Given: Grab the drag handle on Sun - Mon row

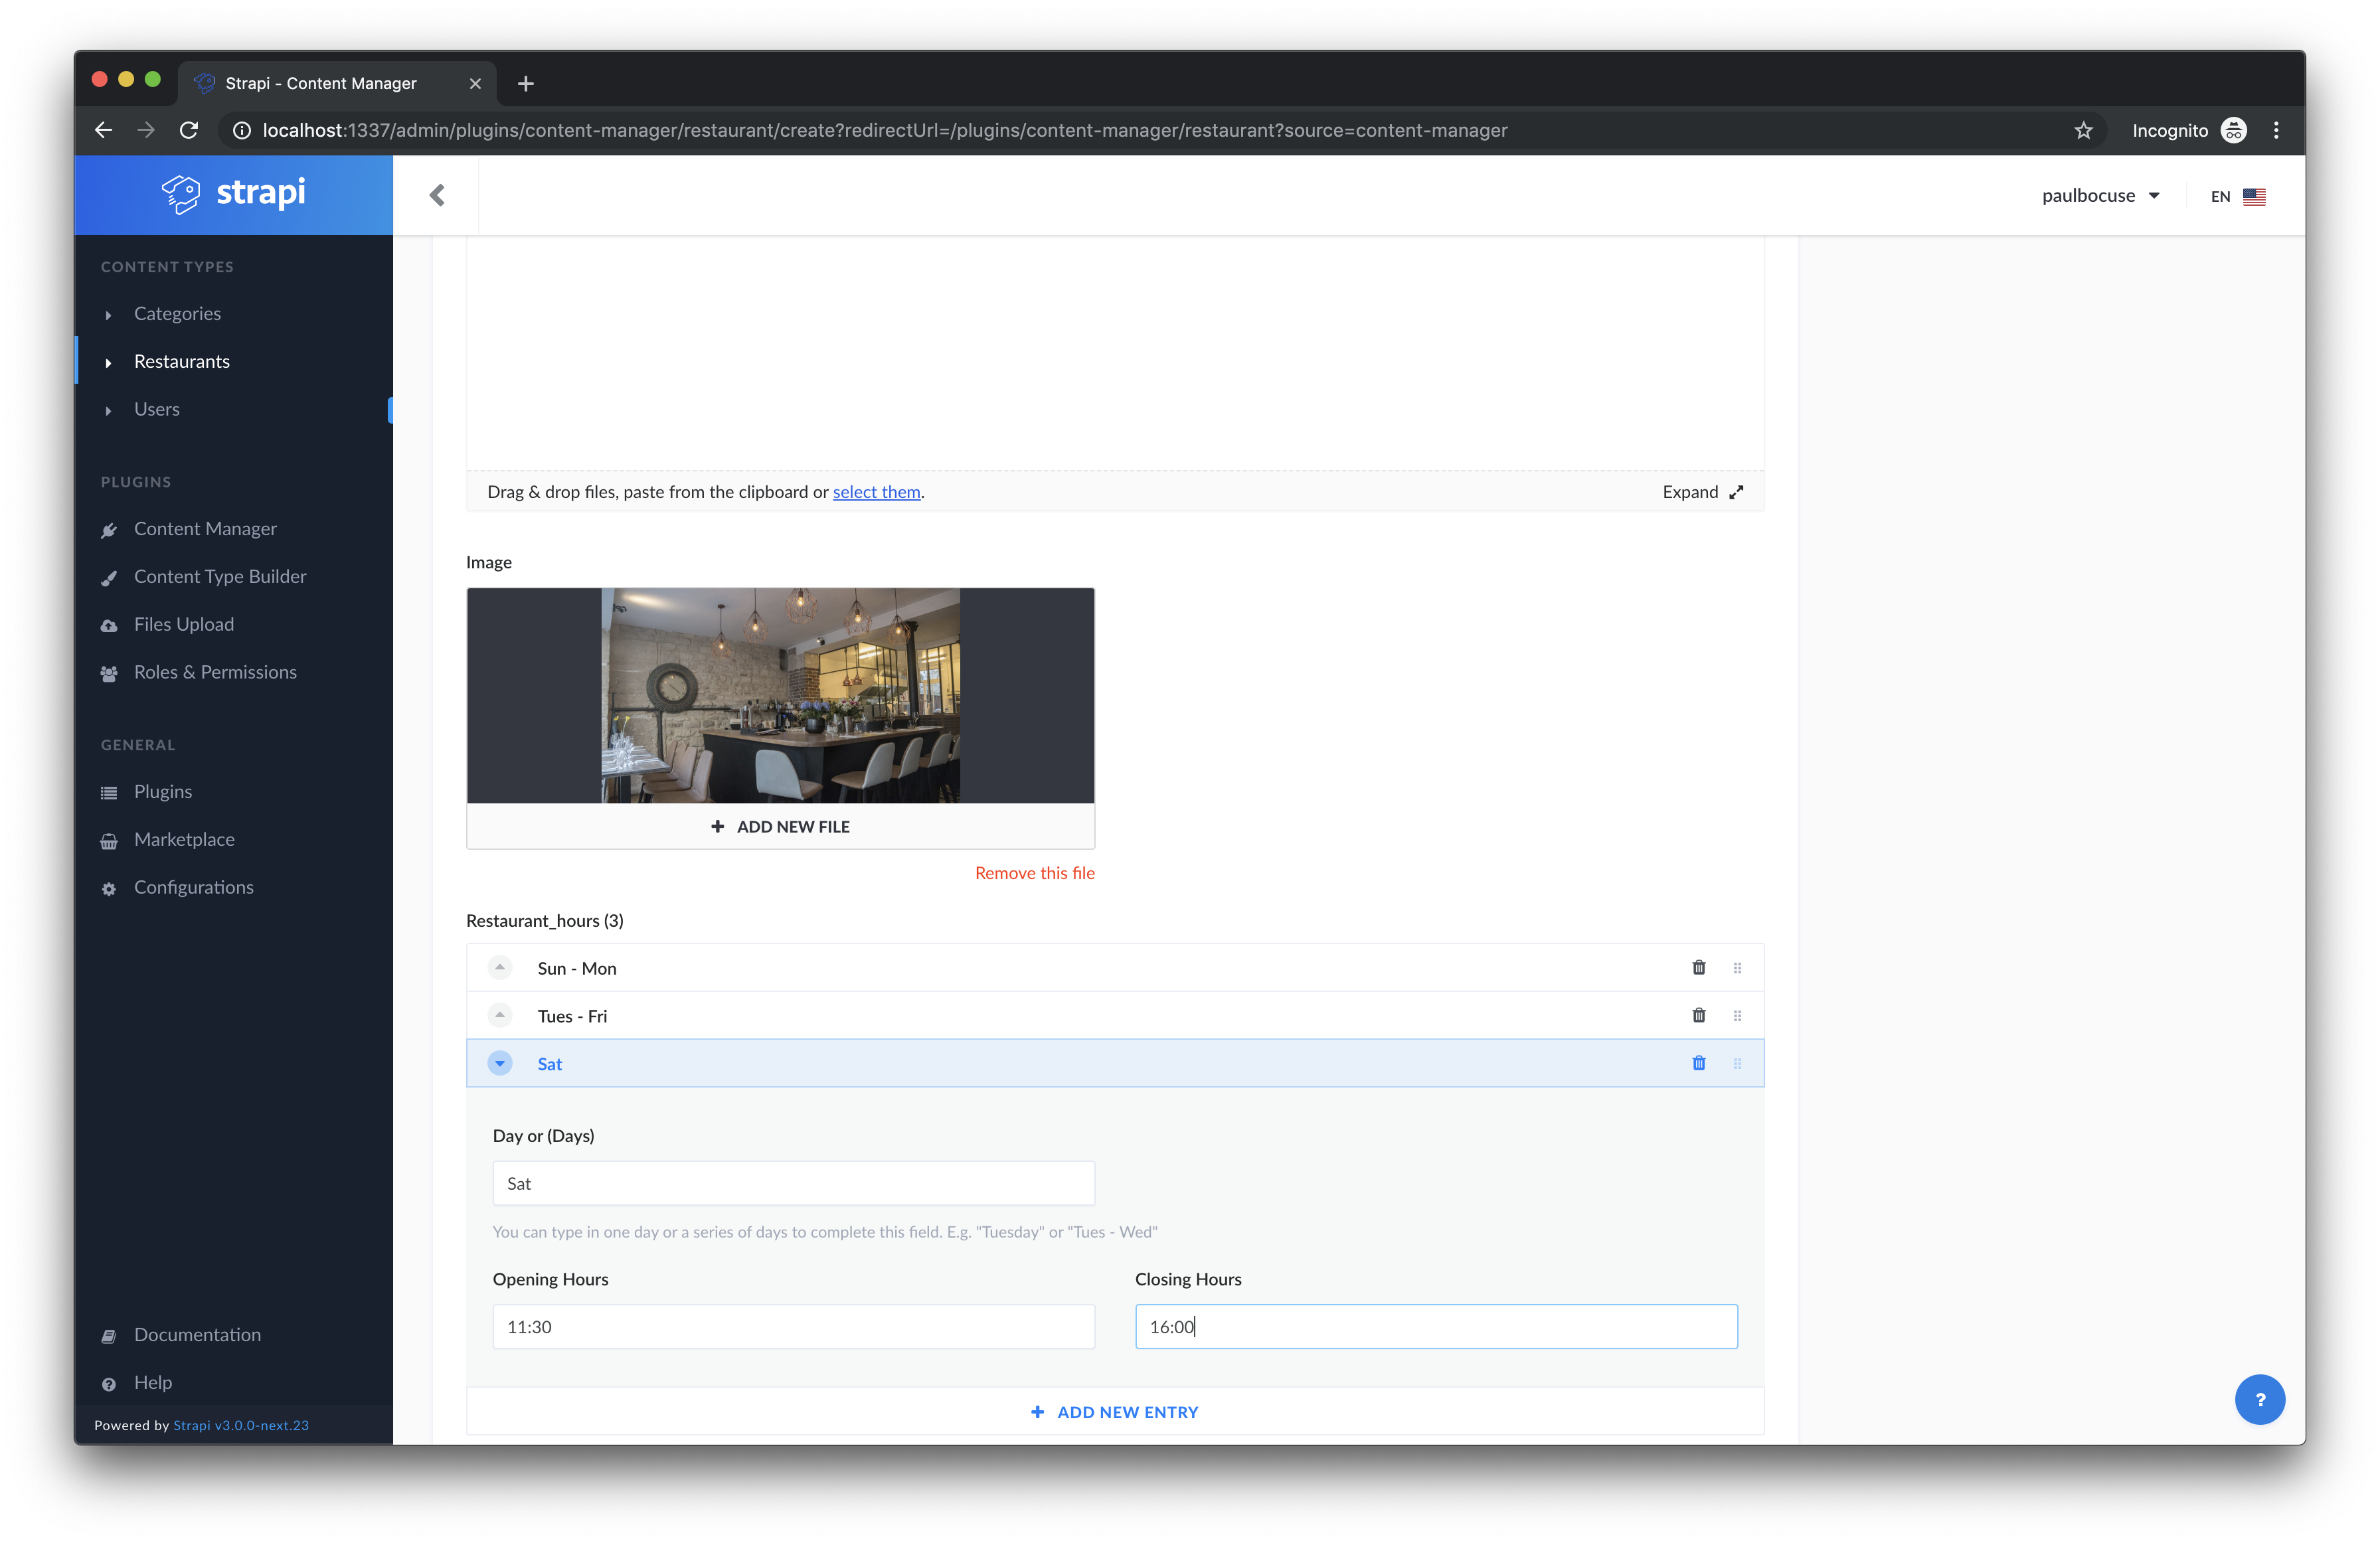Looking at the screenshot, I should [1737, 968].
